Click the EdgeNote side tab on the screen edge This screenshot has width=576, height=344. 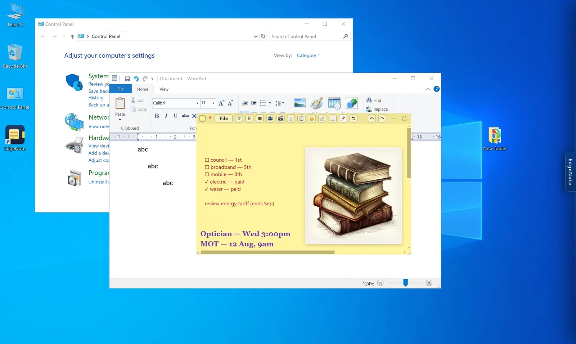(570, 172)
